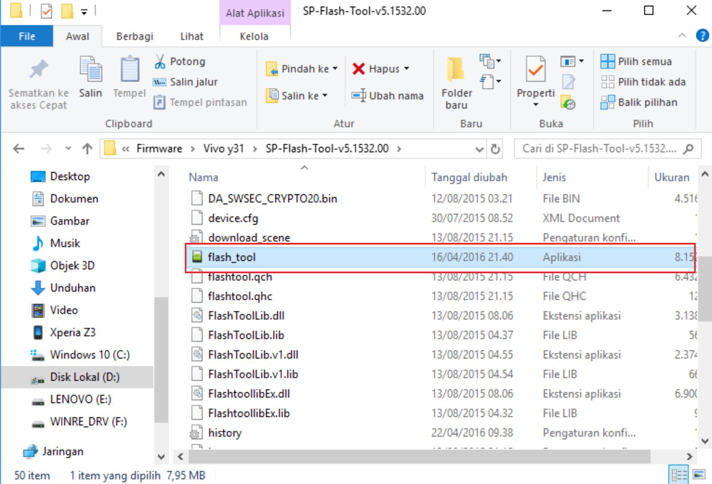Click Vivo y31 in the breadcrumb path
Screen dimensions: 712x484
pos(223,149)
